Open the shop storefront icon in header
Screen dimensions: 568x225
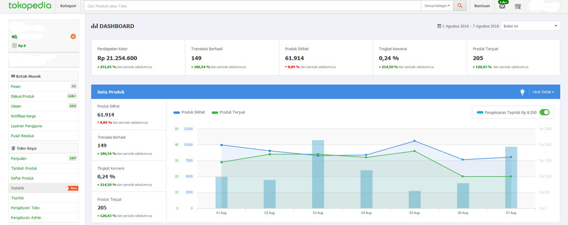click(x=518, y=6)
